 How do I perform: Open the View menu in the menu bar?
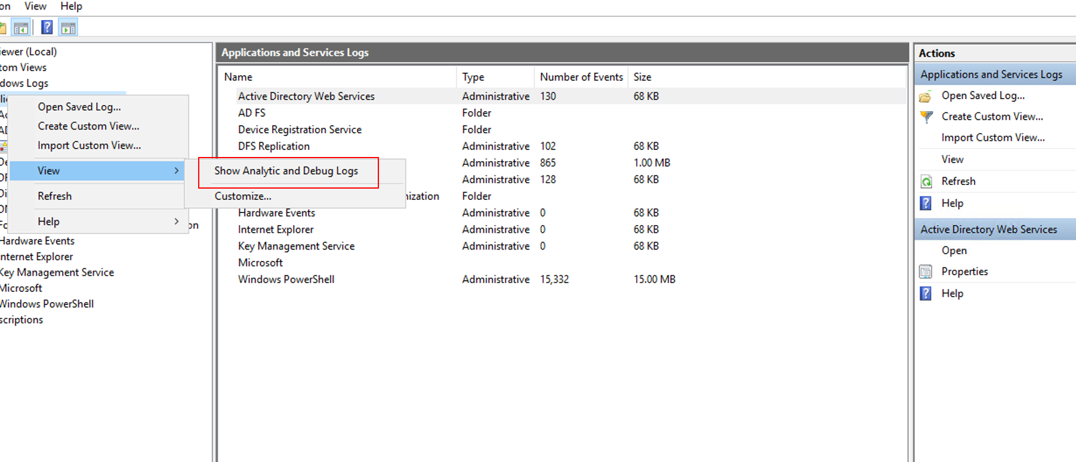pyautogui.click(x=35, y=6)
